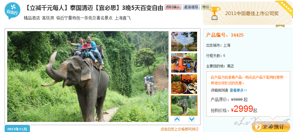Click the up arrow below thumbnails
Image resolution: width=293 pixels, height=132 pixels.
tap(177, 119)
